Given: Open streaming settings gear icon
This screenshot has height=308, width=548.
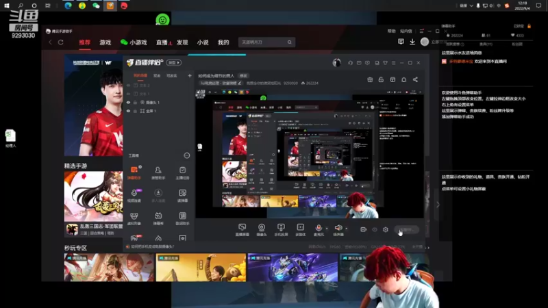Looking at the screenshot, I should (x=386, y=229).
